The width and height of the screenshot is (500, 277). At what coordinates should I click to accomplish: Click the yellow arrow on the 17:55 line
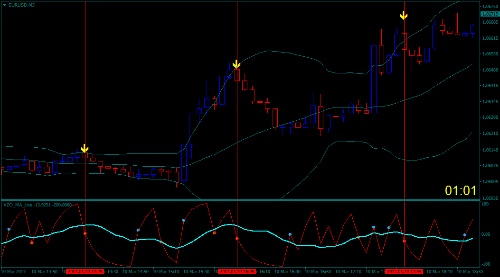click(x=404, y=15)
